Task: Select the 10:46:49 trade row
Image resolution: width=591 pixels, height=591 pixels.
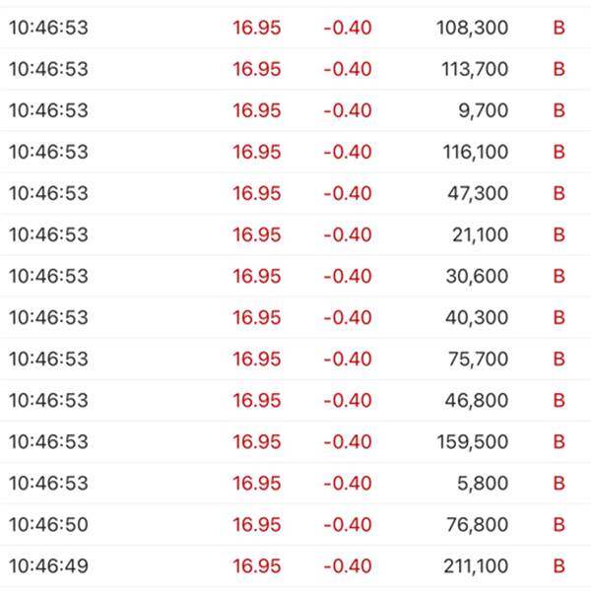Action: [x=295, y=566]
